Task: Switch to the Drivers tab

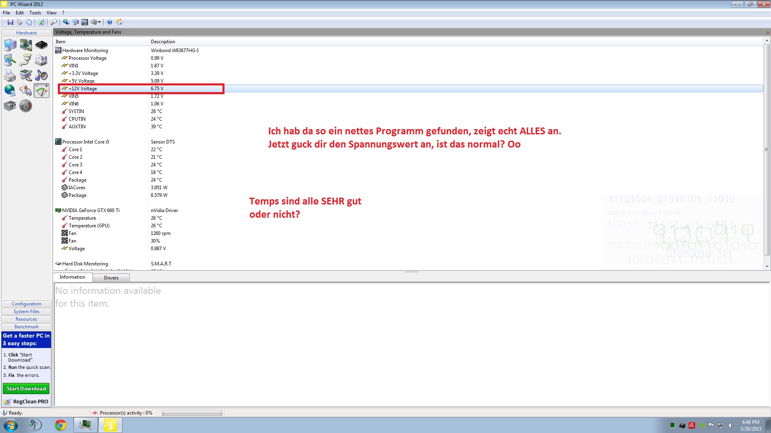Action: 111,277
